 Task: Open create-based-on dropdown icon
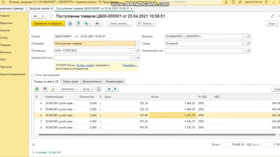(87, 24)
